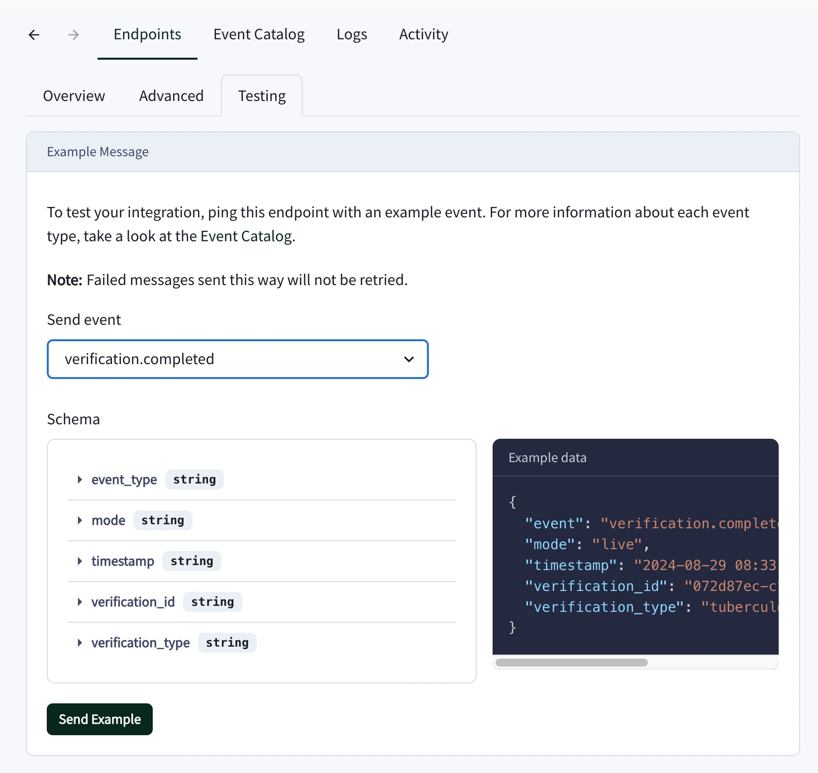Expand the mode schema row
Screen dimensions: 818x773
262,520
